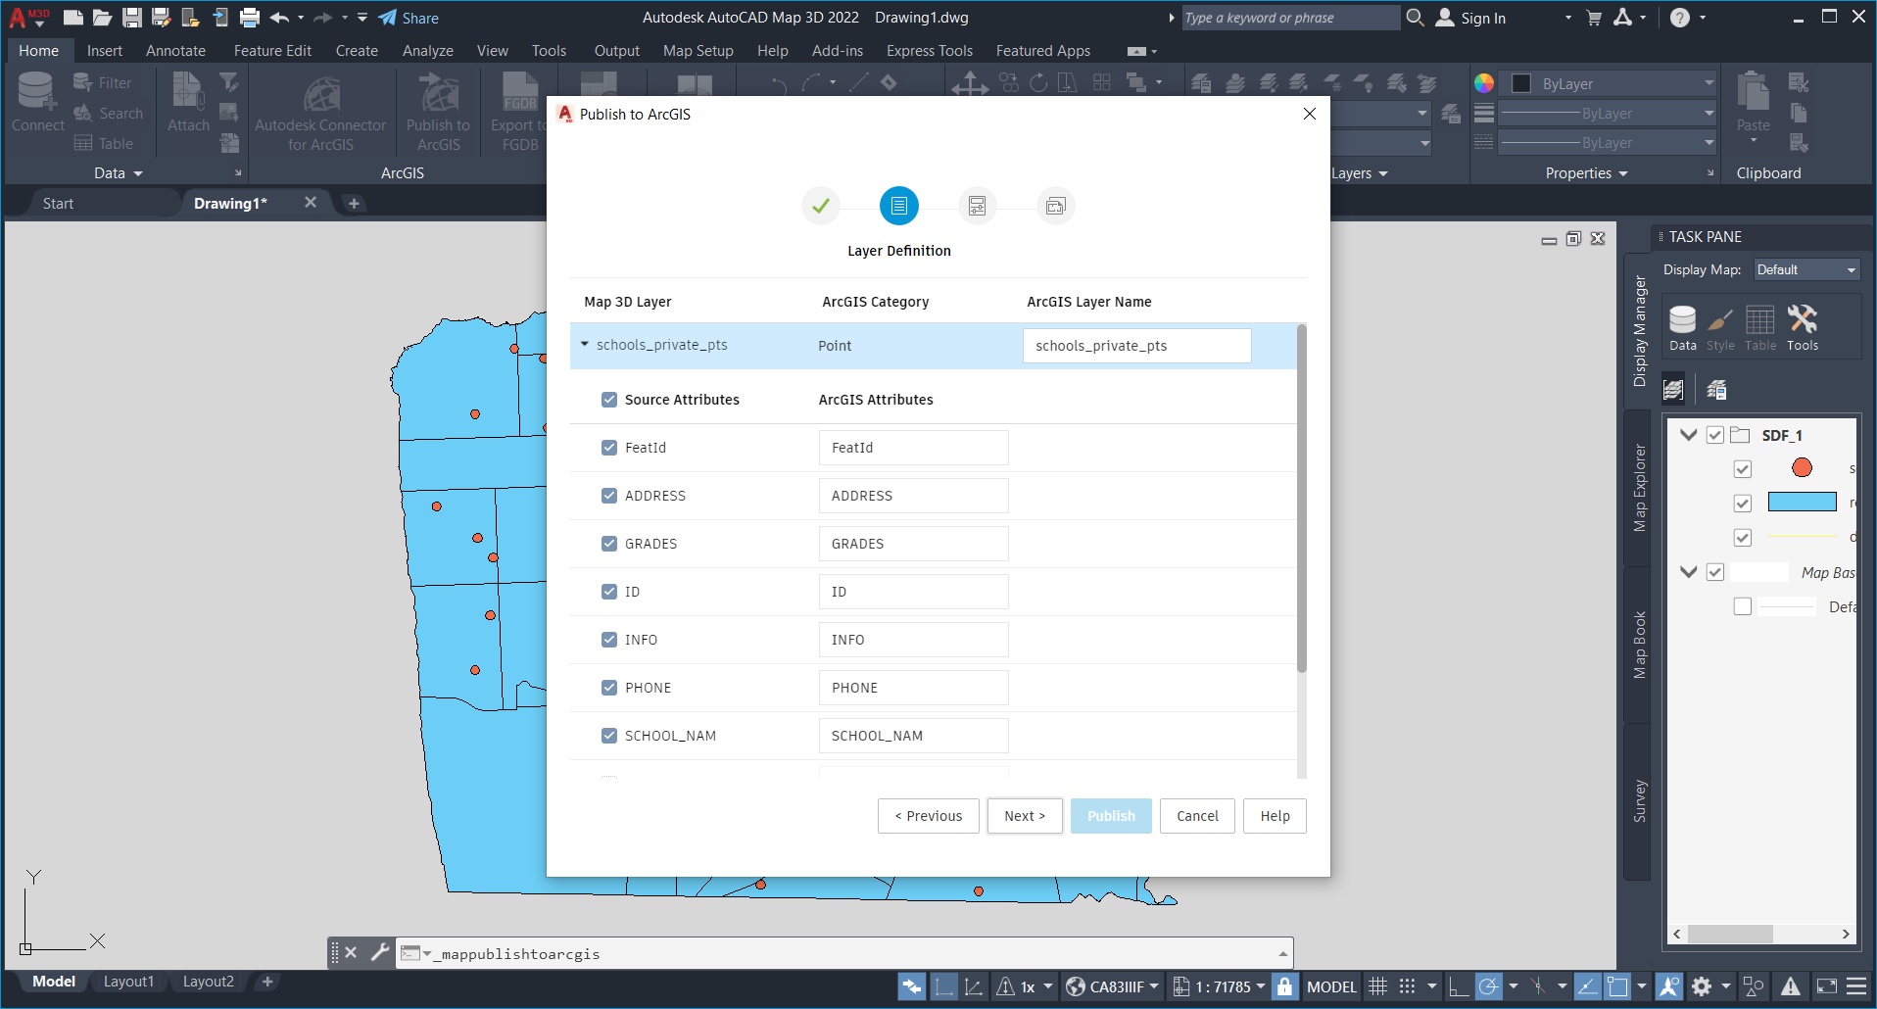Uncheck the GRADES attribute checkbox

(x=609, y=544)
